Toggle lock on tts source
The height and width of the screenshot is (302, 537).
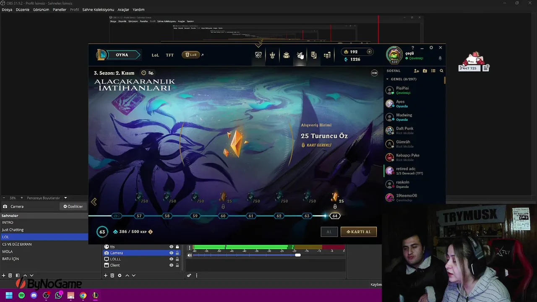point(177,247)
